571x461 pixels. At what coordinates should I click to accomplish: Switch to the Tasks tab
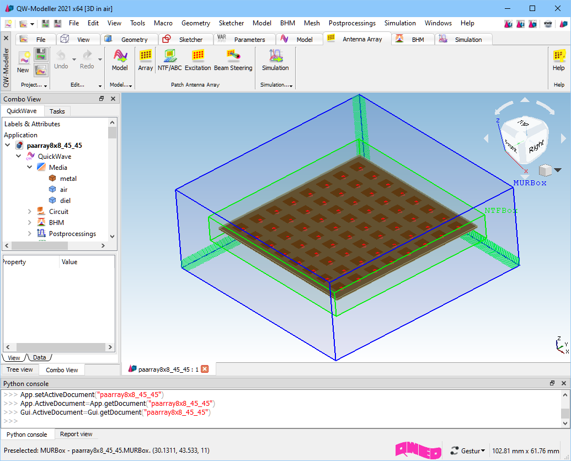[x=57, y=111]
